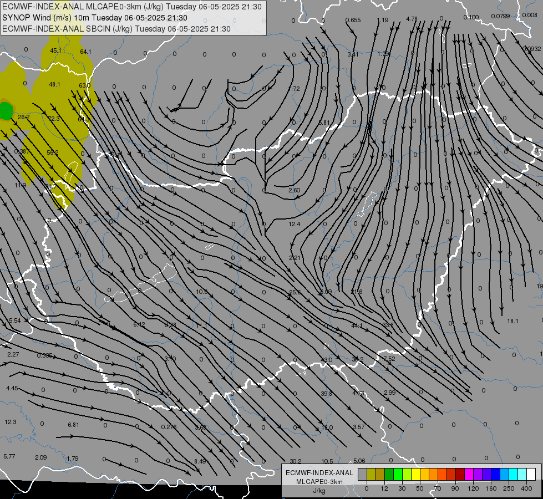Viewport: 543px width, 499px height.
Task: Click the map value '56.2'
Action: pos(53,152)
